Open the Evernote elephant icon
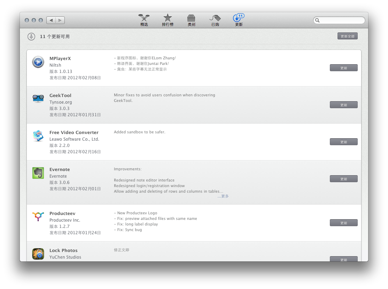The height and width of the screenshot is (289, 388). [38, 173]
